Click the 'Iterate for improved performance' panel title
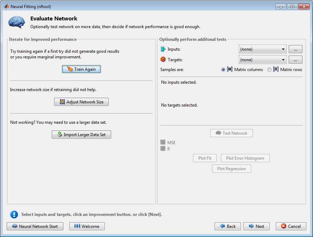313x237 pixels. [x=43, y=39]
